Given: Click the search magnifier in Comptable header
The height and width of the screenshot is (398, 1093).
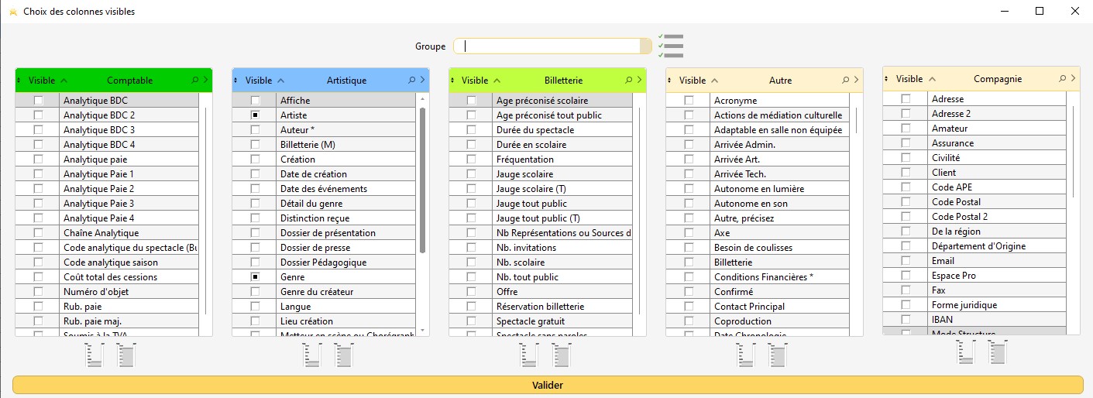Looking at the screenshot, I should click(194, 80).
